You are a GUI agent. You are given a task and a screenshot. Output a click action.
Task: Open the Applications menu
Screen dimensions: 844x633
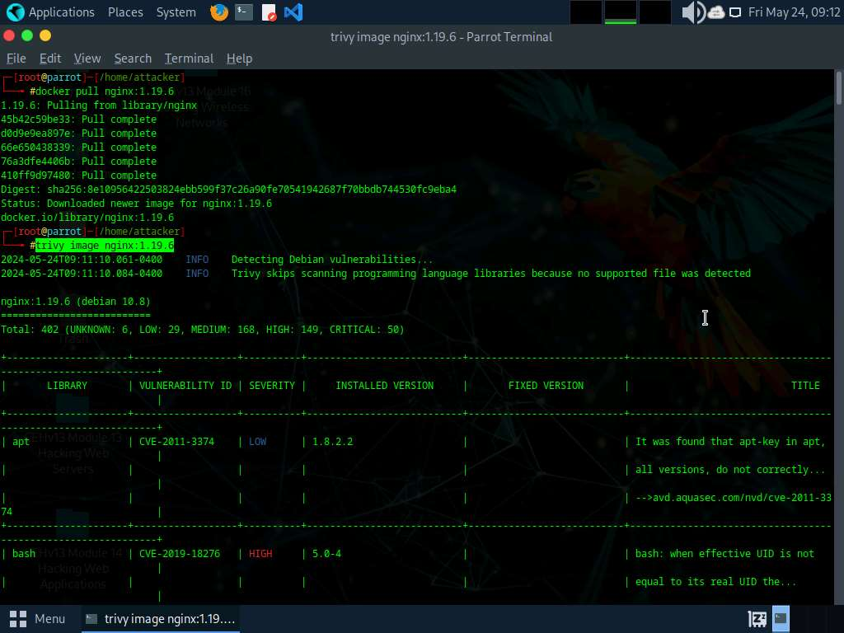pyautogui.click(x=50, y=12)
